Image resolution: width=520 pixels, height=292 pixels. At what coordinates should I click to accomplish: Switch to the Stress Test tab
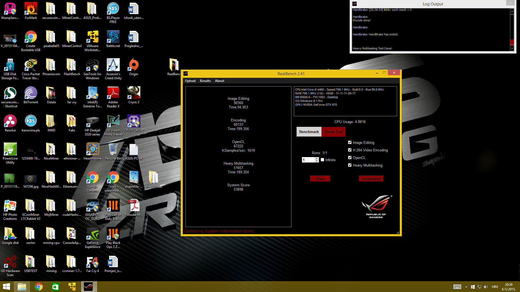pos(333,132)
